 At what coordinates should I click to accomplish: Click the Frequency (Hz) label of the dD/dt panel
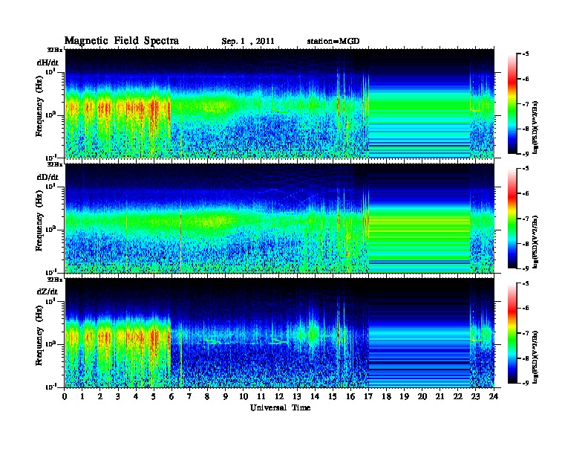(x=39, y=222)
